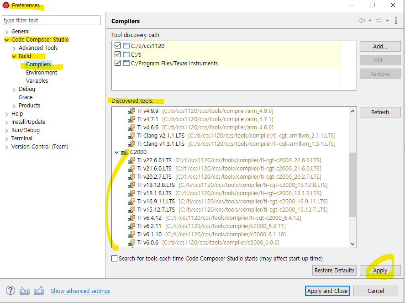Click the TI v4.9.9 compiler icon
The width and height of the screenshot is (405, 303).
tap(132, 111)
